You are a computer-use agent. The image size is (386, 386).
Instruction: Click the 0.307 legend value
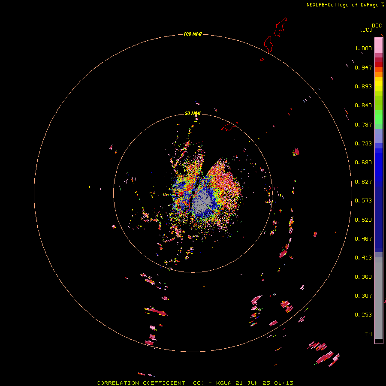tap(363, 296)
